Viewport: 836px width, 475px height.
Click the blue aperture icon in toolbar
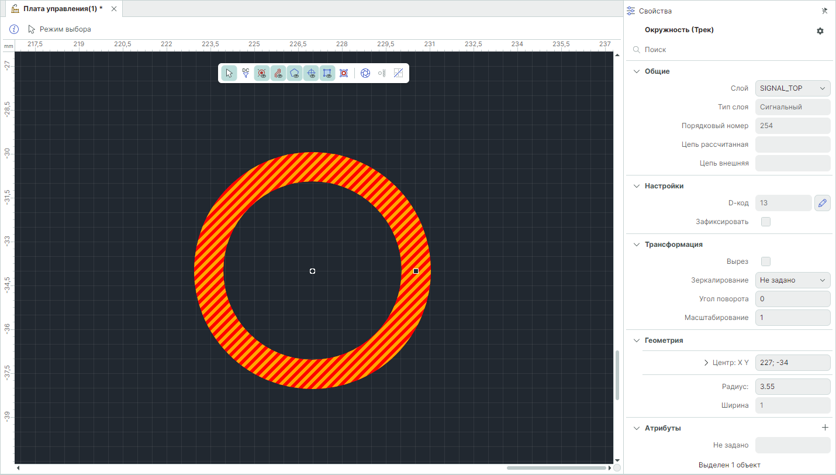point(365,73)
